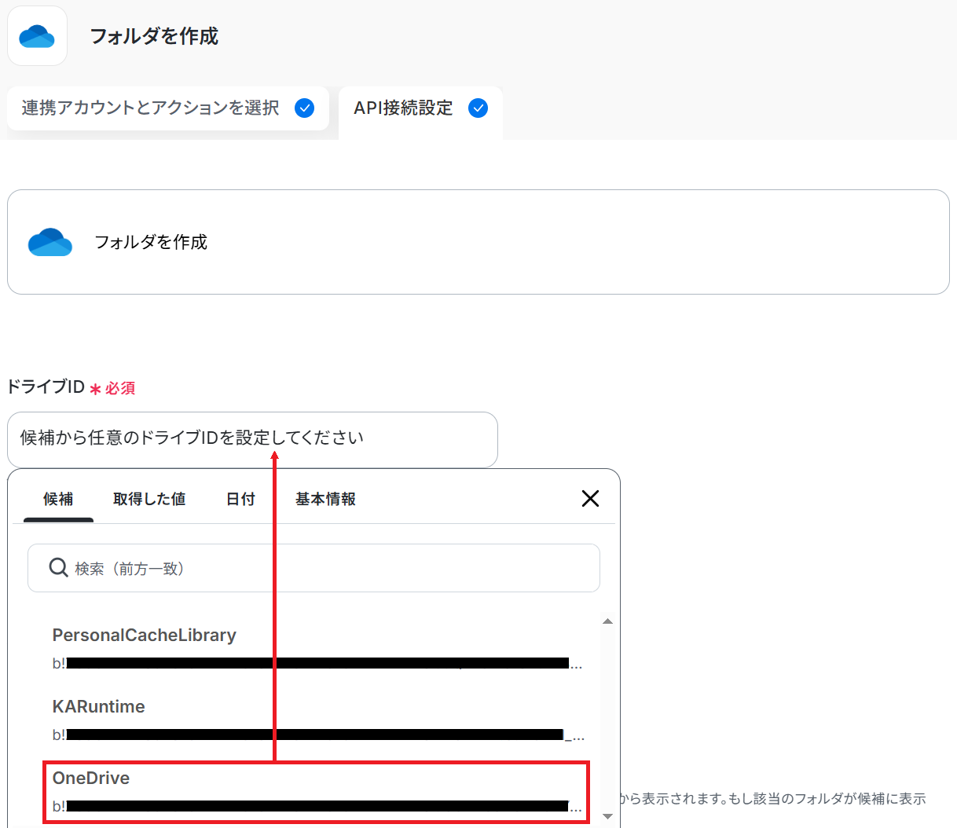Open the ドライブID dropdown field
Viewport: 957px width, 828px height.
coord(252,438)
